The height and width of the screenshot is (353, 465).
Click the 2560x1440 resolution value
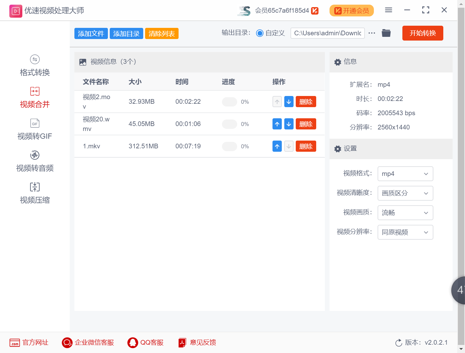(394, 127)
